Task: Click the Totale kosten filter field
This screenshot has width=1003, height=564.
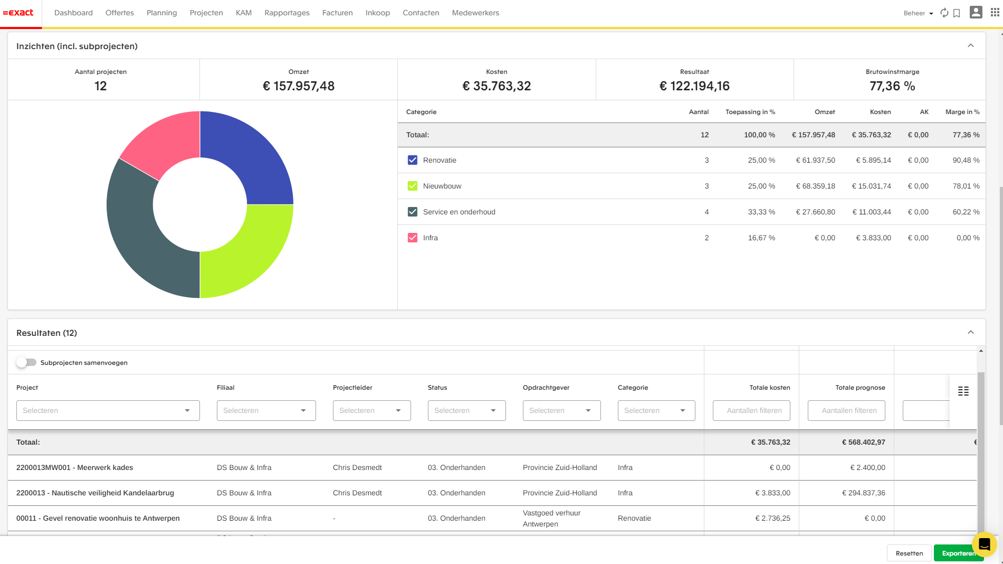Action: pyautogui.click(x=751, y=410)
